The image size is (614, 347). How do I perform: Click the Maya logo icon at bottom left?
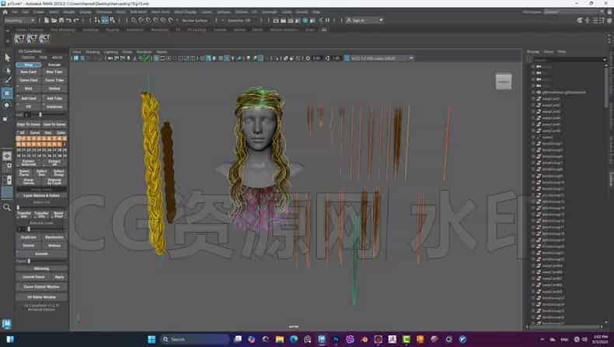point(7,324)
